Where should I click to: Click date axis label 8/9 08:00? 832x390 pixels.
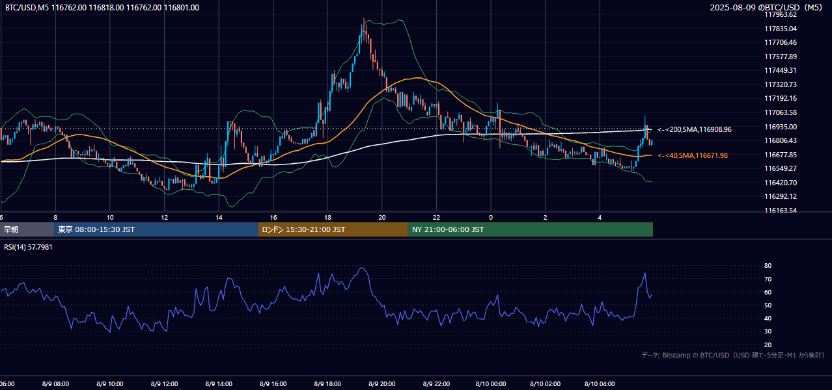pyautogui.click(x=55, y=384)
